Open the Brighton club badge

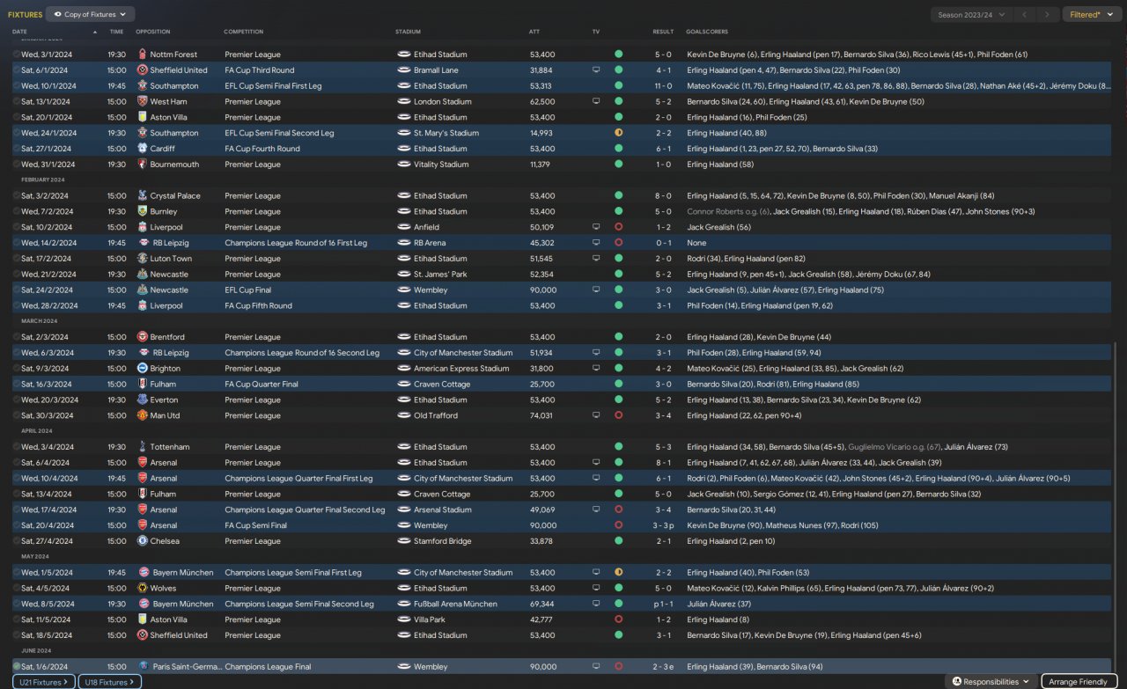click(143, 369)
